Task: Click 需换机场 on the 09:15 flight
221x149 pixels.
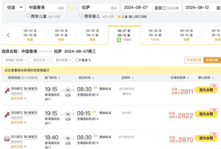Action: point(105,113)
